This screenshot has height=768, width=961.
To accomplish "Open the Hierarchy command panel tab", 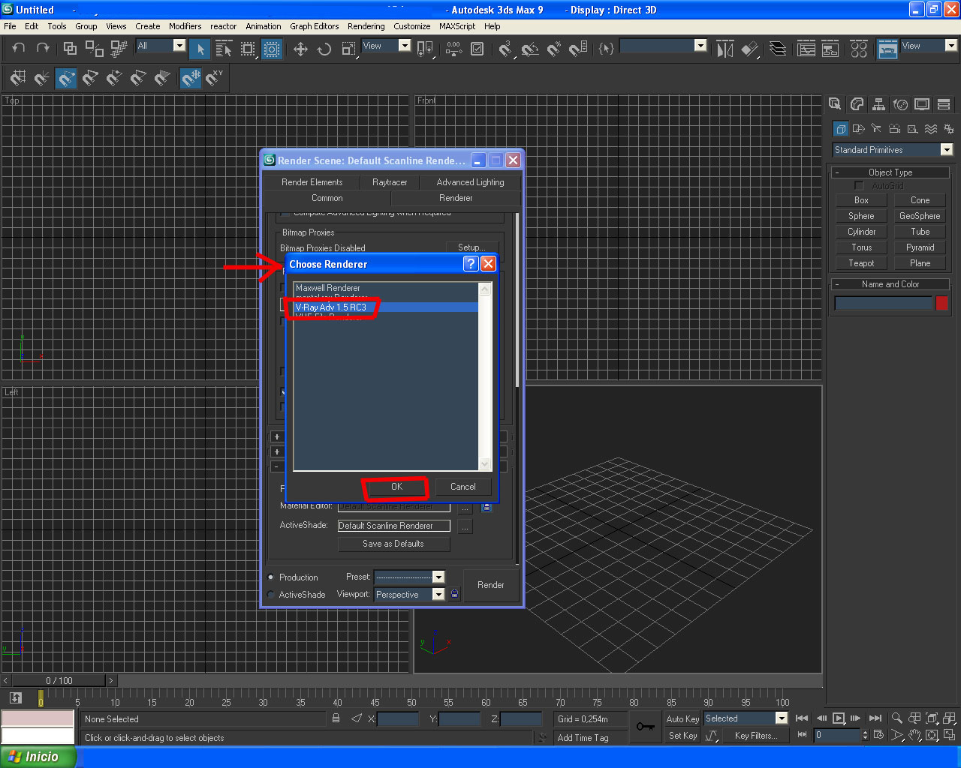I will point(878,104).
